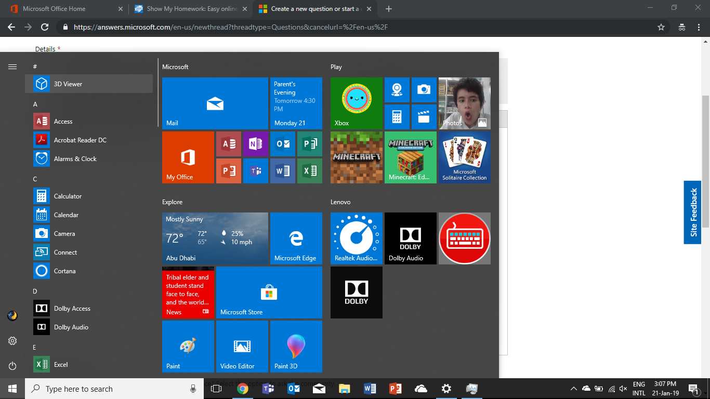Switch to Show My Homework tab
This screenshot has width=710, height=399.
[x=190, y=9]
